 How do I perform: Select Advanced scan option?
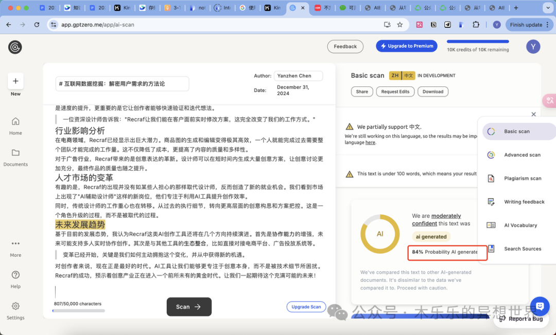pos(522,155)
